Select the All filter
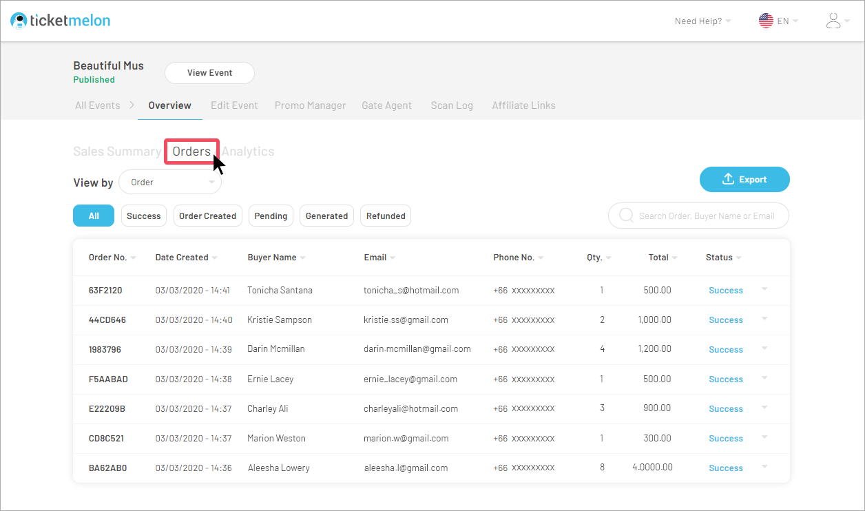 click(94, 216)
